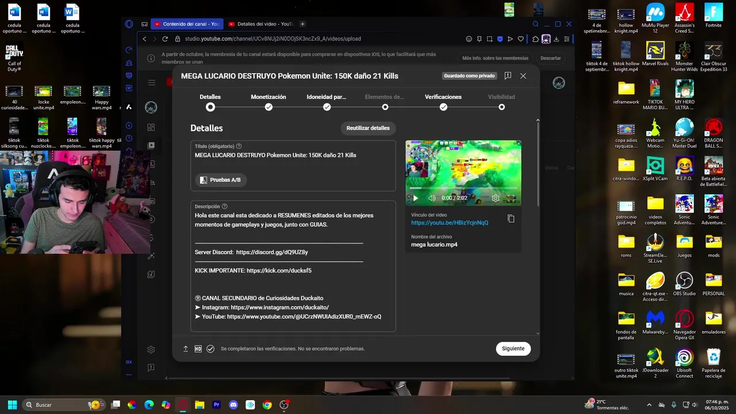Go to the Idoneidad para anunciantes step
This screenshot has height=414, width=736.
tap(327, 102)
